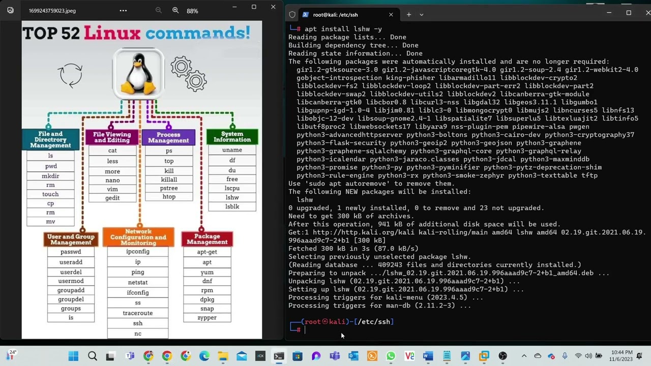Show hidden system tray icons chevron
The height and width of the screenshot is (366, 651).
(x=524, y=356)
